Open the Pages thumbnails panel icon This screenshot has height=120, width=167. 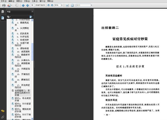pyautogui.click(x=3, y=12)
